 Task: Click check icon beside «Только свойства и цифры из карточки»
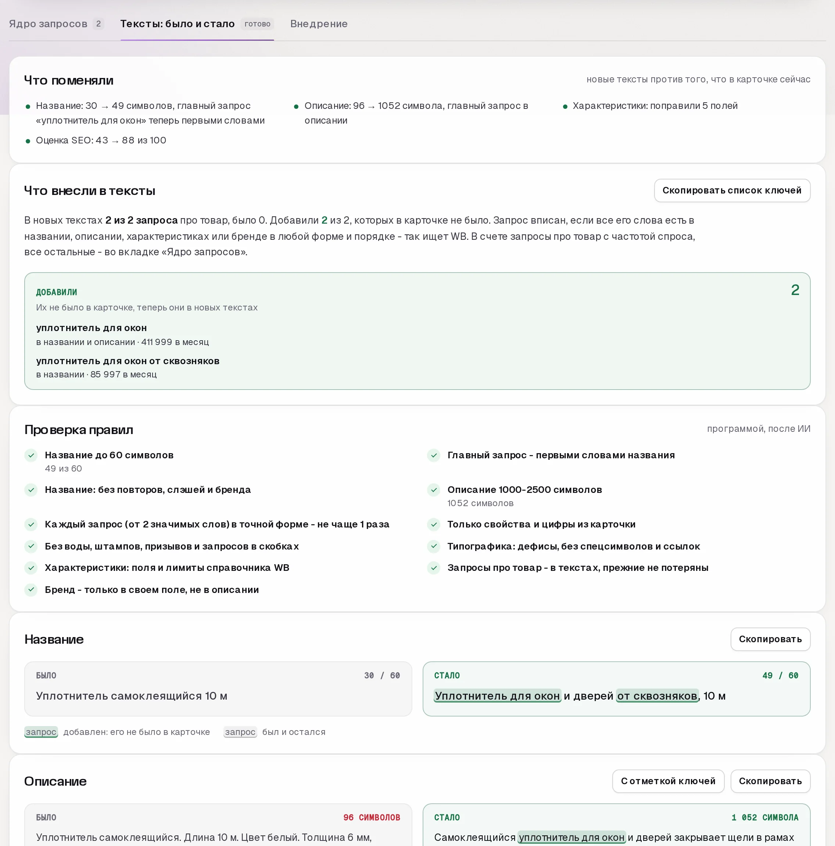tap(434, 524)
